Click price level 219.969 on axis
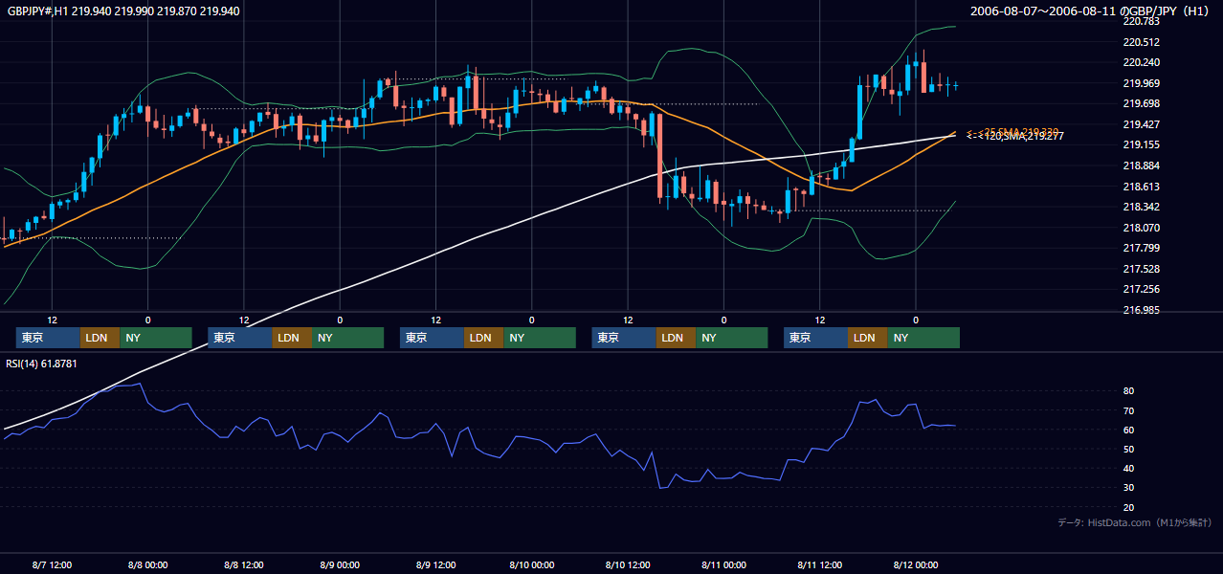 click(1141, 83)
